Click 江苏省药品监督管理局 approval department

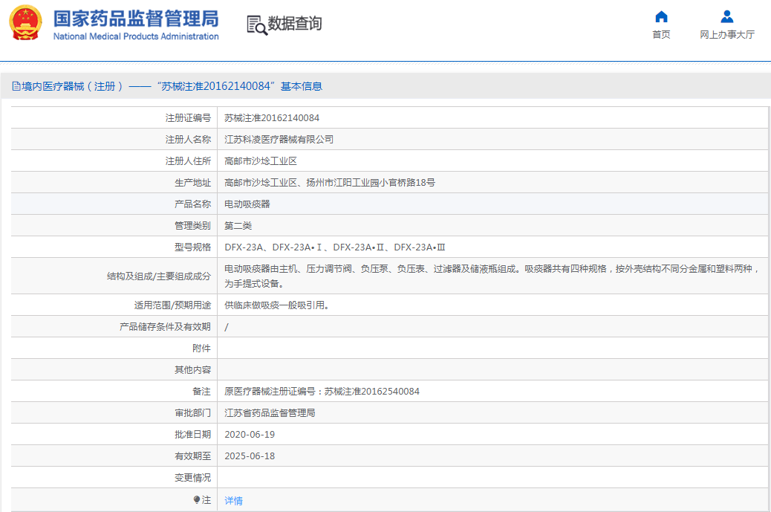tap(270, 413)
